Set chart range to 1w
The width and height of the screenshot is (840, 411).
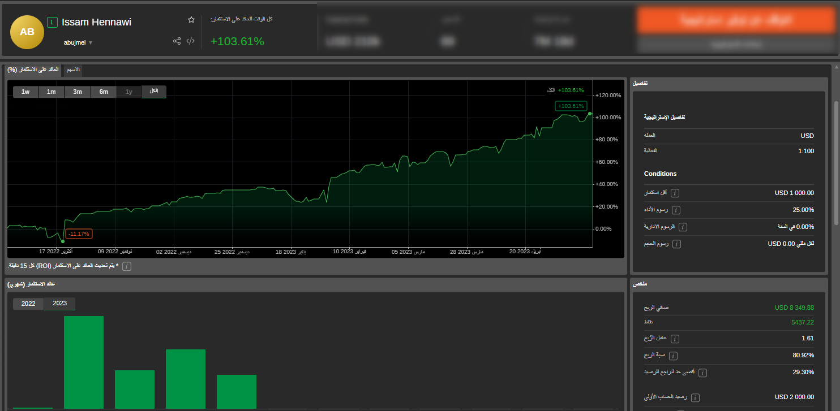pos(25,92)
